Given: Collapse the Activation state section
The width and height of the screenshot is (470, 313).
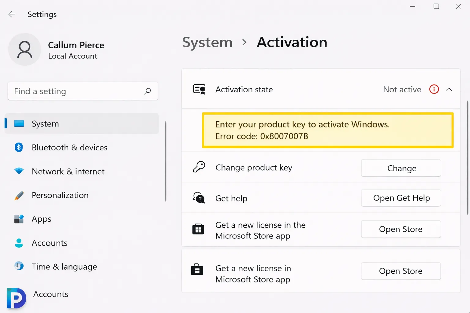Looking at the screenshot, I should pyautogui.click(x=449, y=89).
